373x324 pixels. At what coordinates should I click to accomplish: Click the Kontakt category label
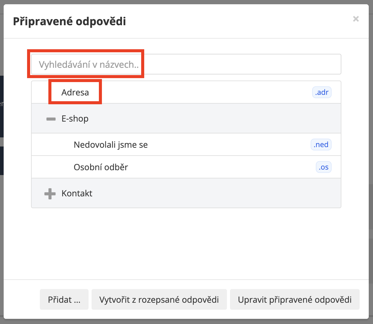(x=77, y=193)
